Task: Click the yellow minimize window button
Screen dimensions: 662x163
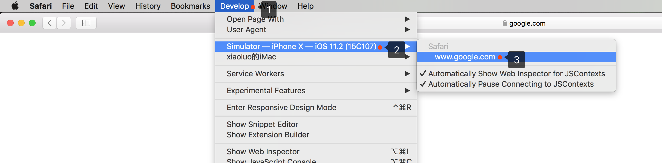Action: [21, 23]
